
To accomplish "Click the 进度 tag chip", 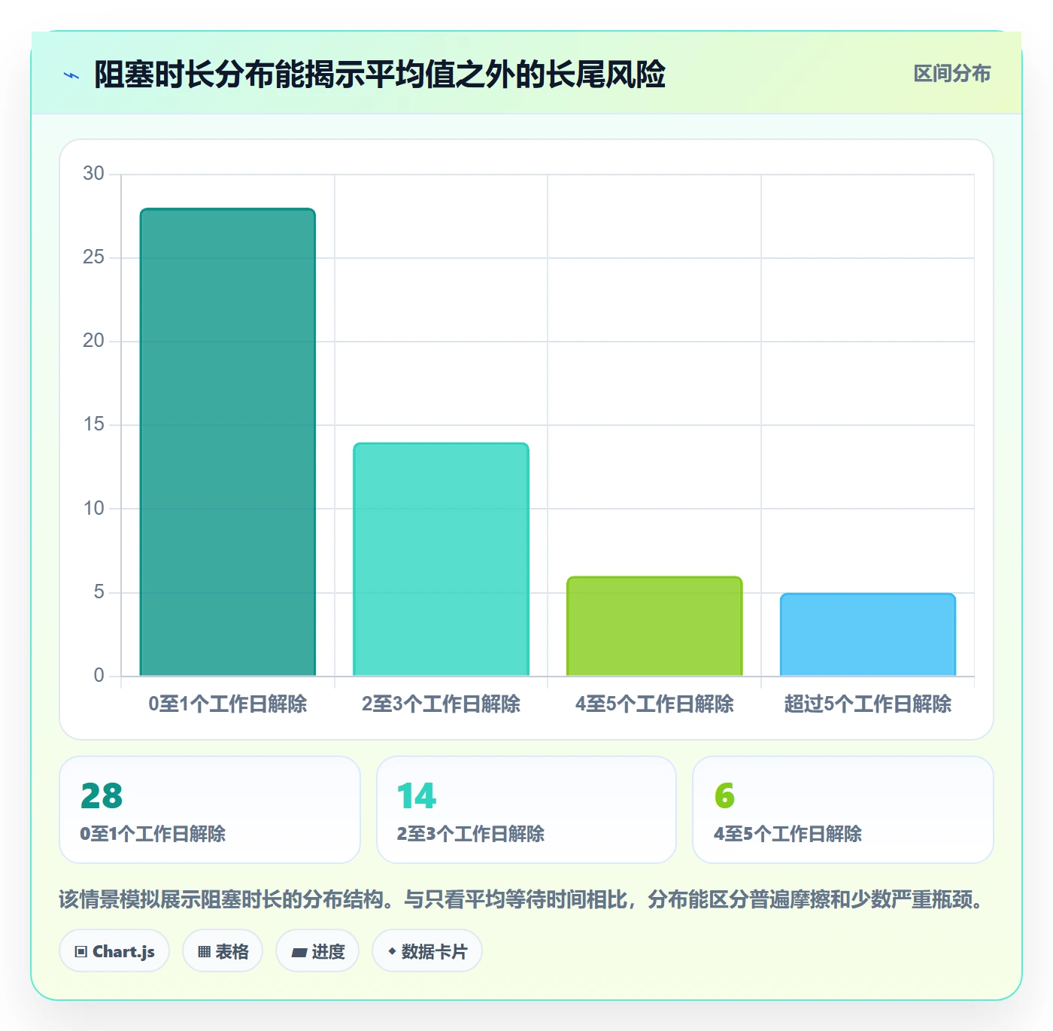I will 317,951.
